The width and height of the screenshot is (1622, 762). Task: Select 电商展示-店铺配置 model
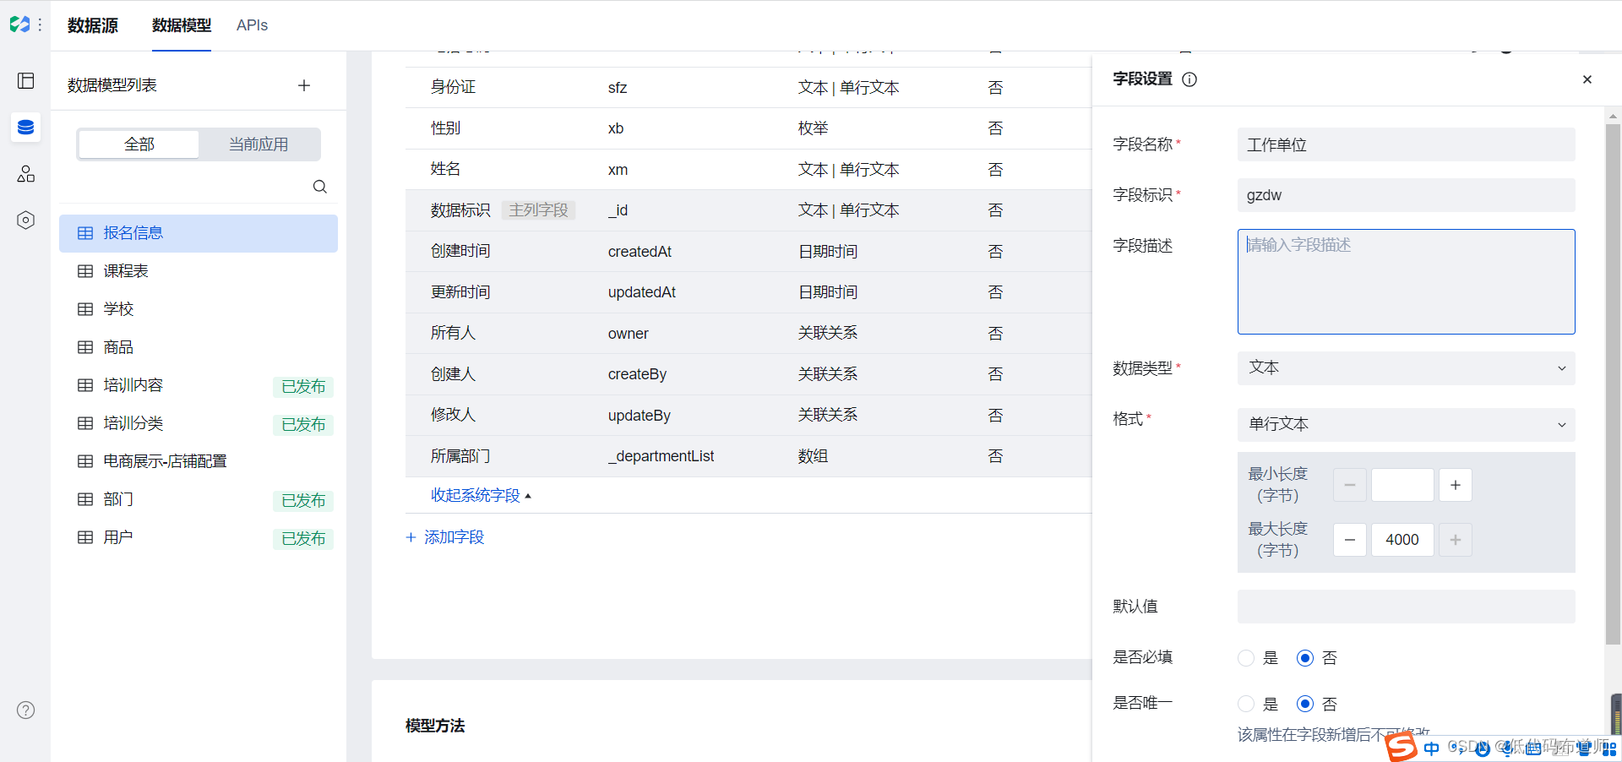click(x=199, y=461)
